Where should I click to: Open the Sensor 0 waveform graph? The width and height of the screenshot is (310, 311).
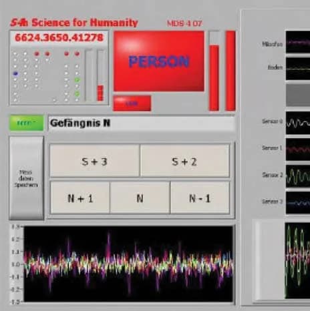click(298, 123)
